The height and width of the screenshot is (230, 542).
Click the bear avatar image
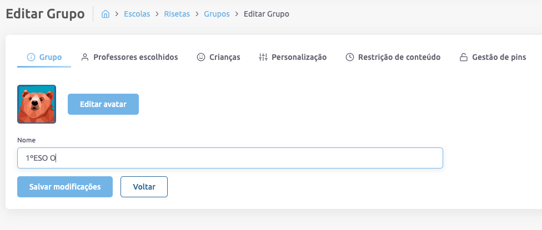click(37, 104)
